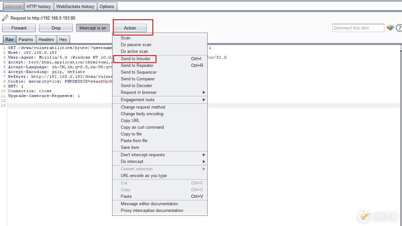
Task: Select Copy to file
Action: pos(160,134)
